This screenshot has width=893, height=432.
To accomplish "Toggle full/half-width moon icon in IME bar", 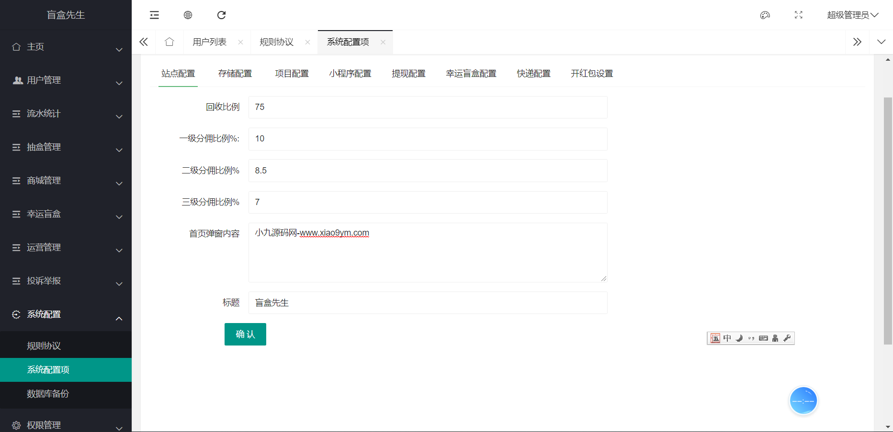I will pyautogui.click(x=739, y=338).
